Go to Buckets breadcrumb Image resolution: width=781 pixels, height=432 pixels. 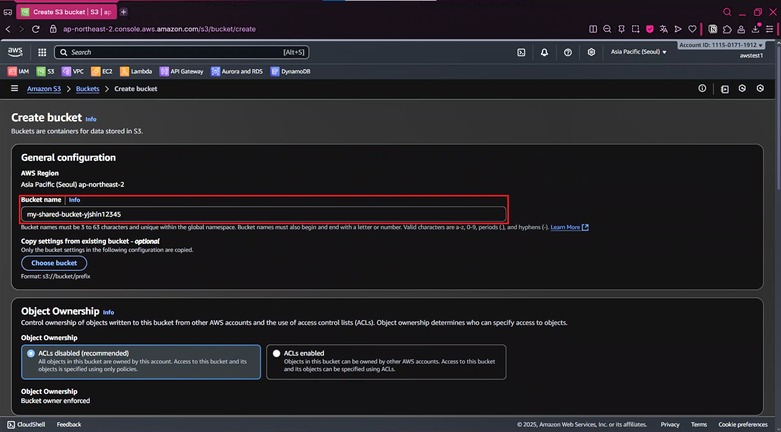[x=88, y=89]
